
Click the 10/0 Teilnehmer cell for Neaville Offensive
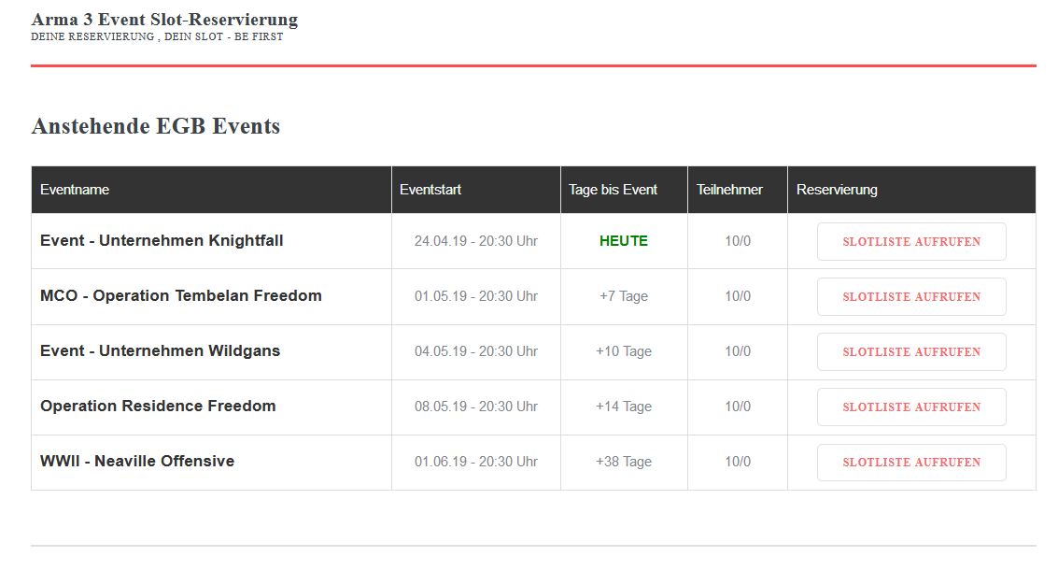click(738, 462)
